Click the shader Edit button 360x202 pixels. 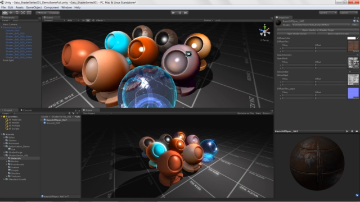tap(355, 25)
